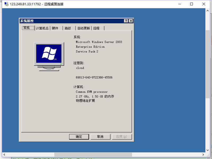Viewport: 212px width, 159px height.
Task: Click the horizontal scrollbar right arrow
Action: point(203,154)
